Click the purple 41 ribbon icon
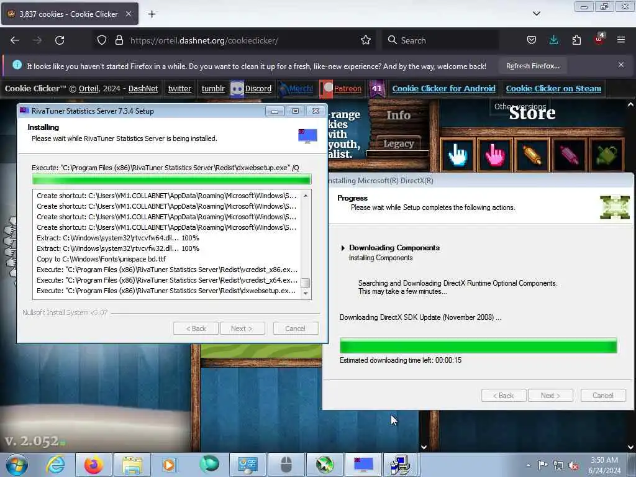The height and width of the screenshot is (477, 636). click(x=377, y=88)
